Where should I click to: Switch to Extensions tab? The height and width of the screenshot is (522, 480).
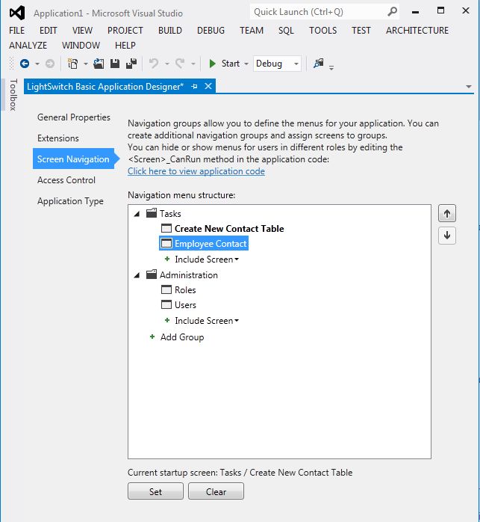coord(57,138)
